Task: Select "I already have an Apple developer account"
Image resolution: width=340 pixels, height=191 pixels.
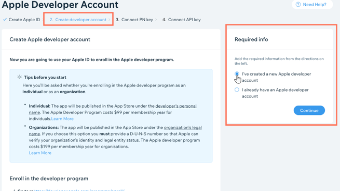Action: [x=237, y=90]
